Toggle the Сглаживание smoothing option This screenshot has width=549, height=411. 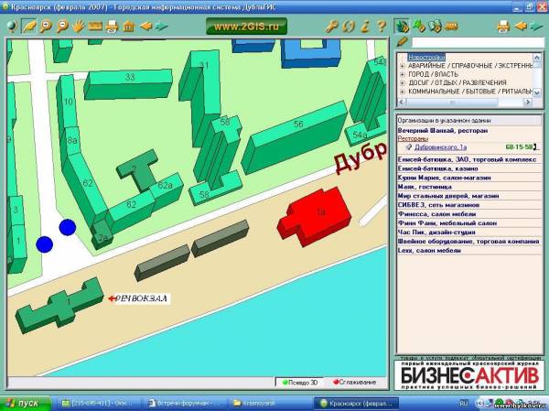(354, 382)
